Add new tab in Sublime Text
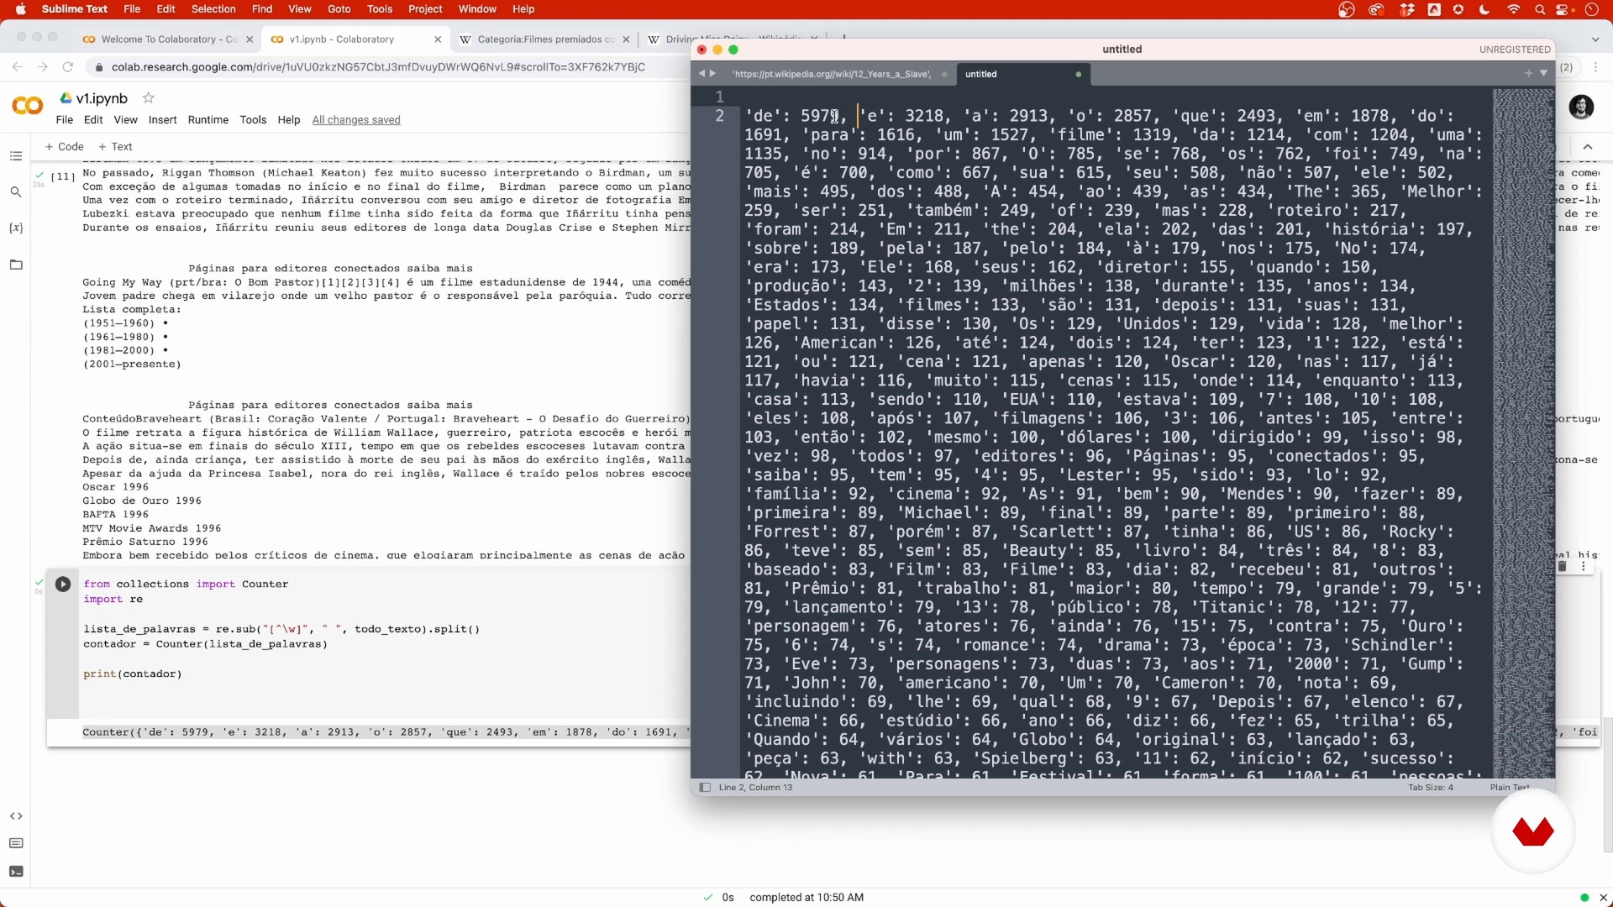 (x=1528, y=74)
